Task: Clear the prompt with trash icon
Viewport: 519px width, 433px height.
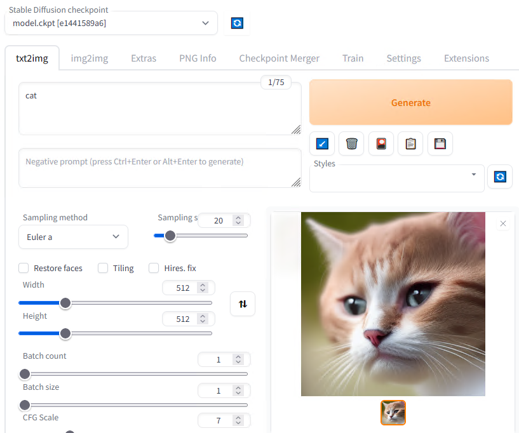Action: click(x=351, y=143)
